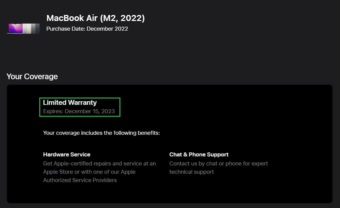The width and height of the screenshot is (340, 208).
Task: Click the Contact us by chat description line
Action: point(219,163)
